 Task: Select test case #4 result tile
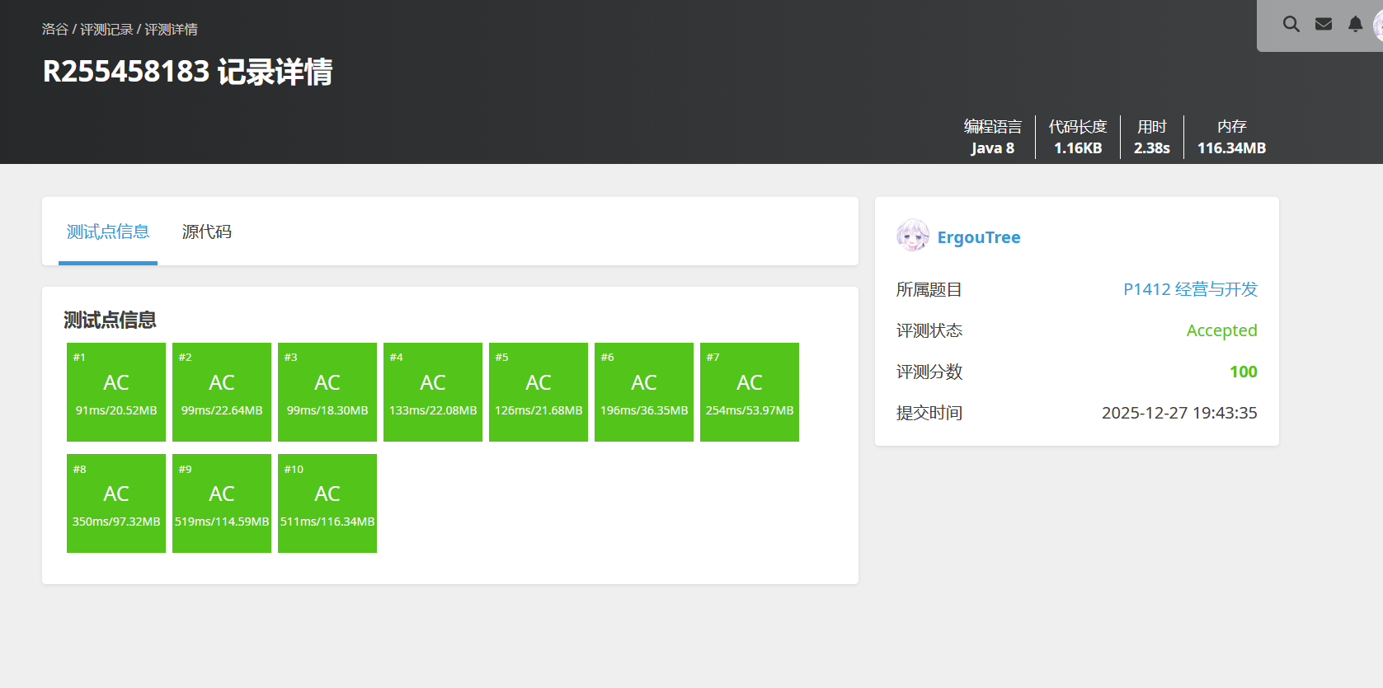[433, 392]
